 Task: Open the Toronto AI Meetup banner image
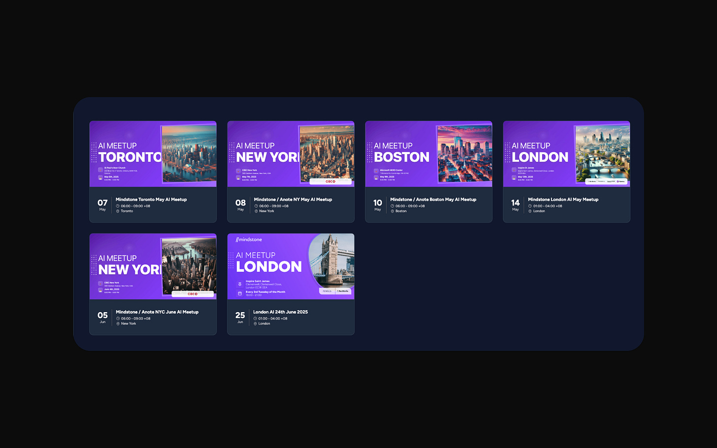tap(153, 154)
